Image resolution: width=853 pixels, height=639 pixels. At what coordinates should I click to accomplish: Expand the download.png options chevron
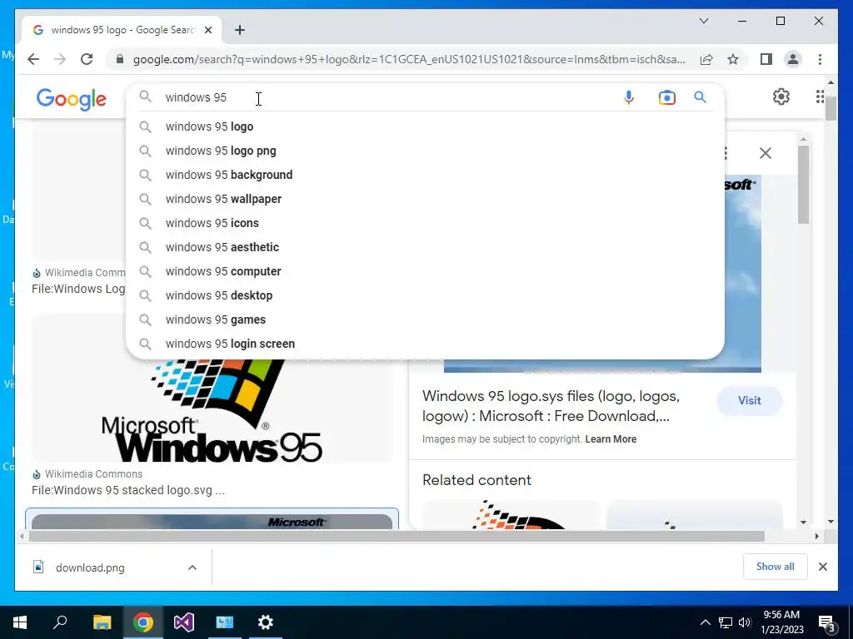pos(192,567)
